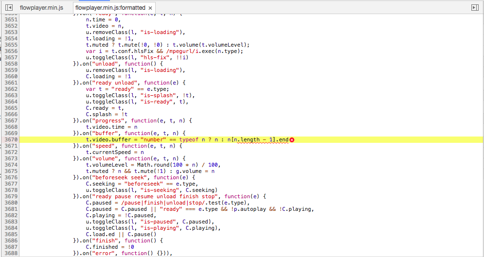Click line number 3685 in the gutter
This screenshot has height=257, width=484.
coord(11,235)
